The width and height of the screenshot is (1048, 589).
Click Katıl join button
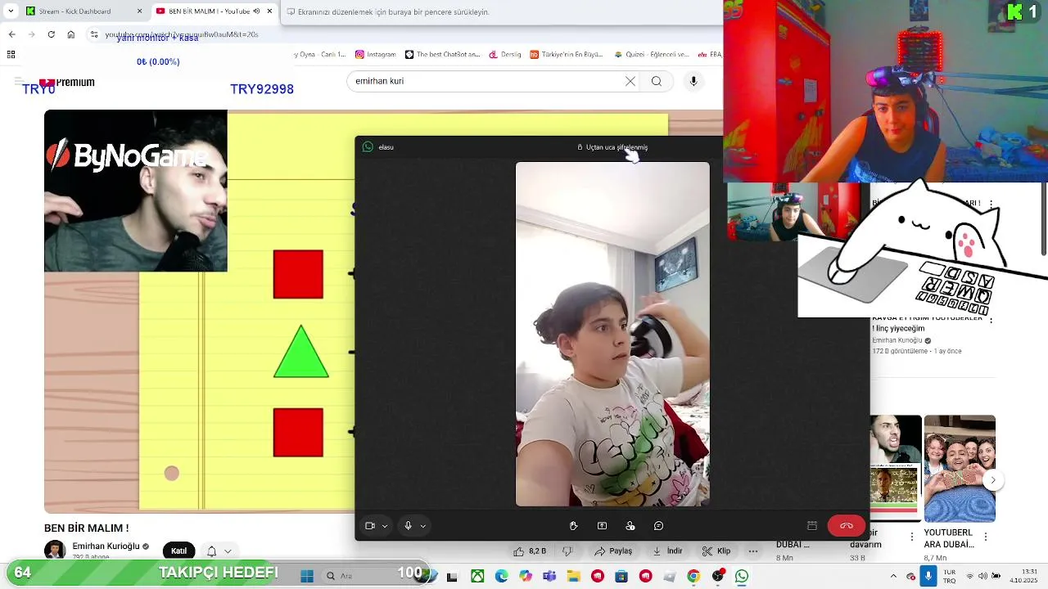coord(178,551)
